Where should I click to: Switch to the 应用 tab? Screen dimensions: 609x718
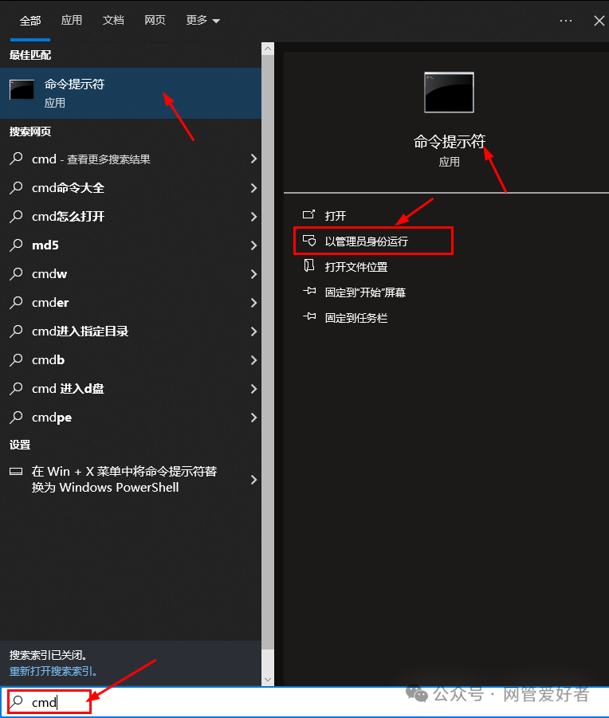(72, 21)
